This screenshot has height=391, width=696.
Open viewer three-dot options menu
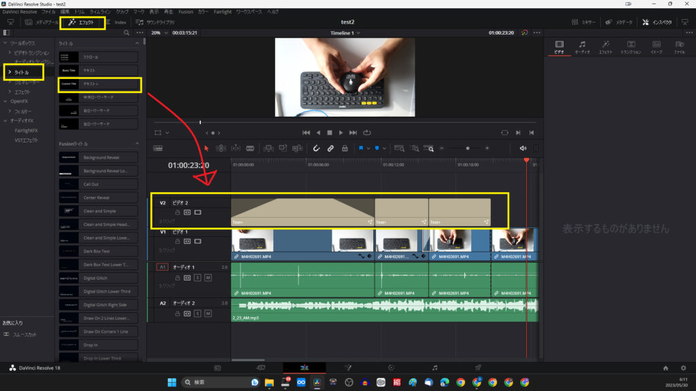[x=537, y=33]
